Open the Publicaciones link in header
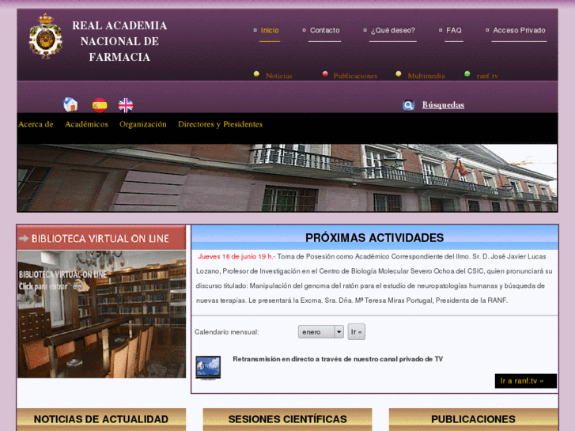Viewport: 575px width, 431px height. click(355, 76)
